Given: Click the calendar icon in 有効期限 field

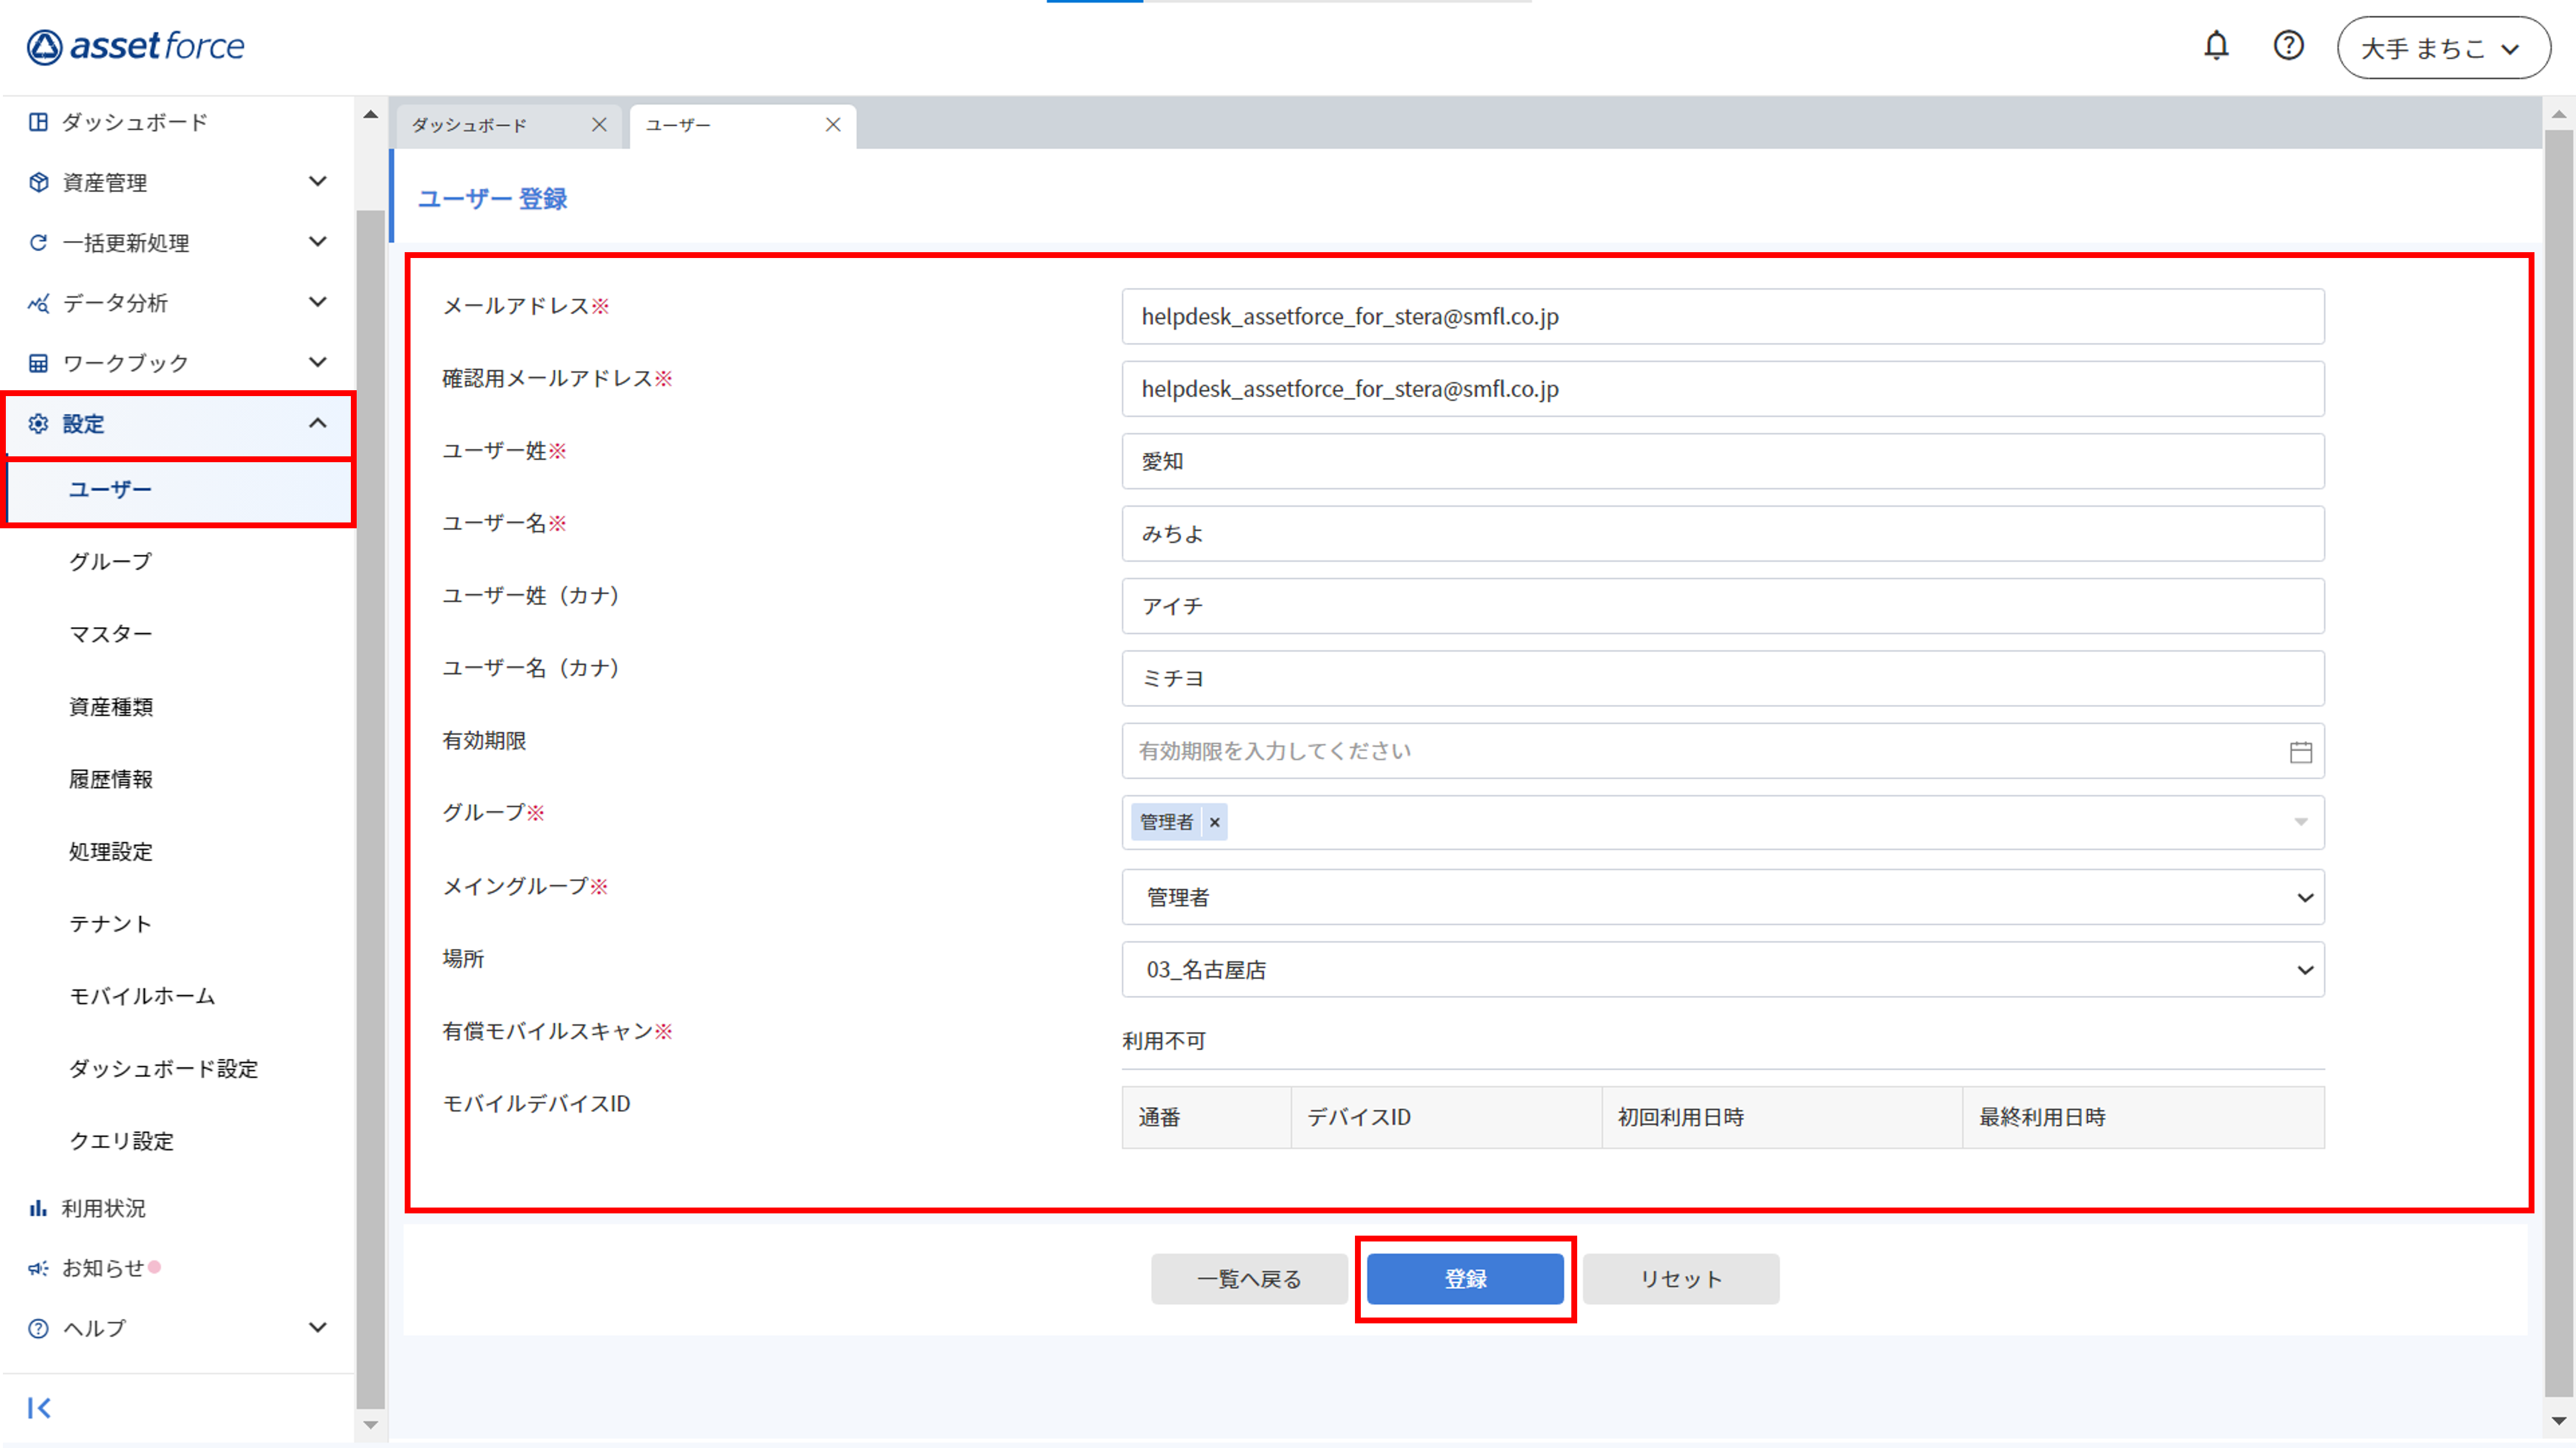Looking at the screenshot, I should (2300, 752).
